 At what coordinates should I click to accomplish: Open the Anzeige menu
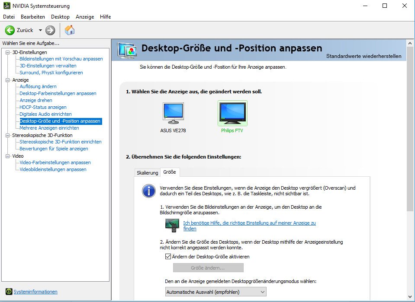85,17
